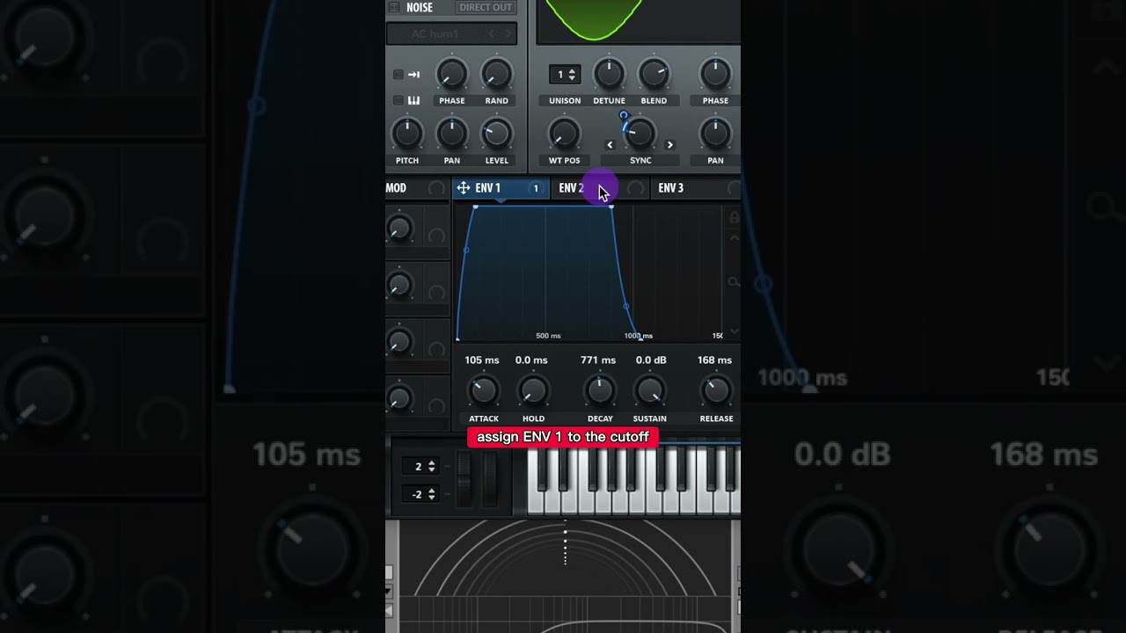
Task: Click the one-shot arrow icon
Action: [x=413, y=75]
